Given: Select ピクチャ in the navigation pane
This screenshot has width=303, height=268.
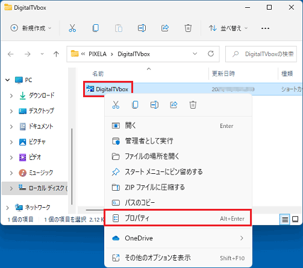Looking at the screenshot, I should pos(37,142).
